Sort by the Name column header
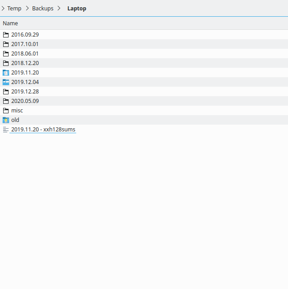The width and height of the screenshot is (288, 289). [x=10, y=23]
